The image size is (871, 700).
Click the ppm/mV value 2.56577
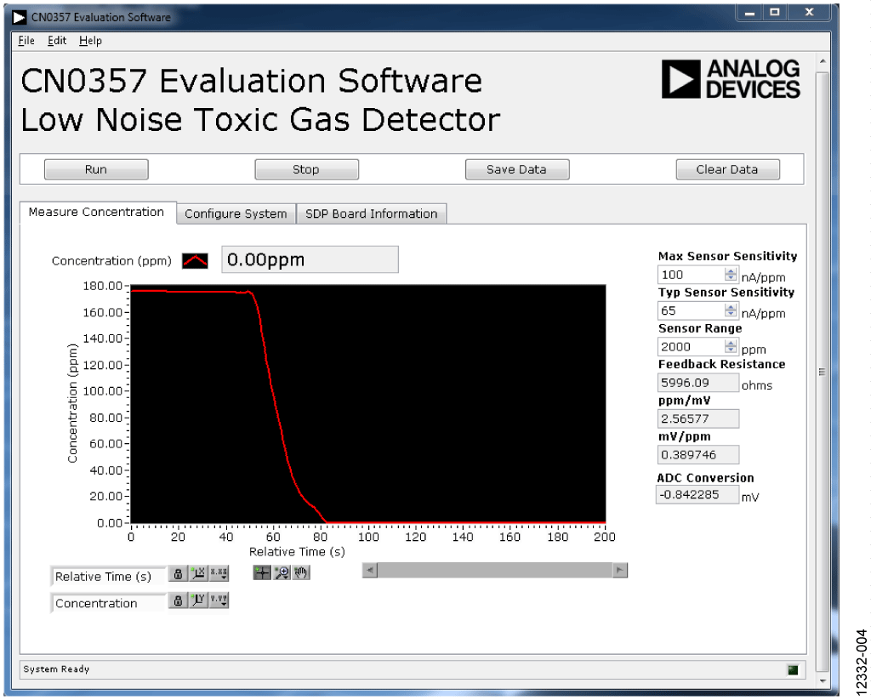coord(697,418)
